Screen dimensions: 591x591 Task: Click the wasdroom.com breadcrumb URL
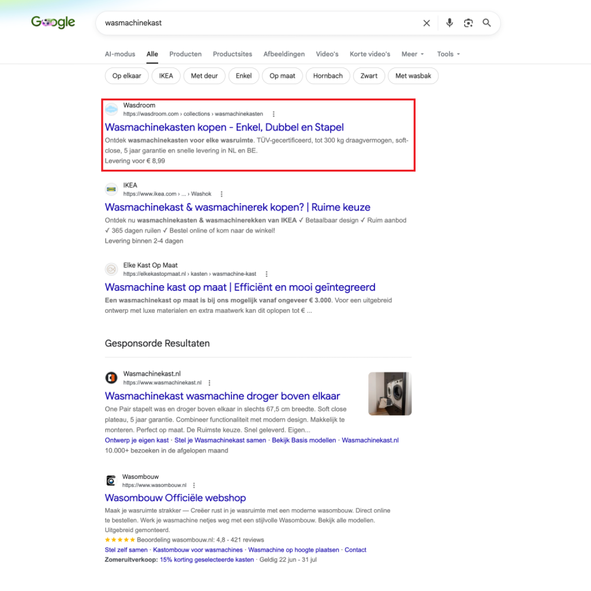pyautogui.click(x=193, y=114)
